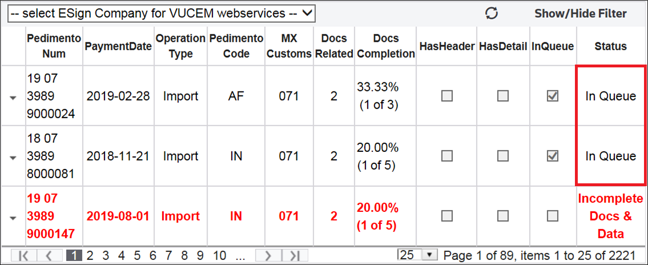
Task: Expand row for pedimento 18 07 3989 8000081
Action: click(x=13, y=158)
